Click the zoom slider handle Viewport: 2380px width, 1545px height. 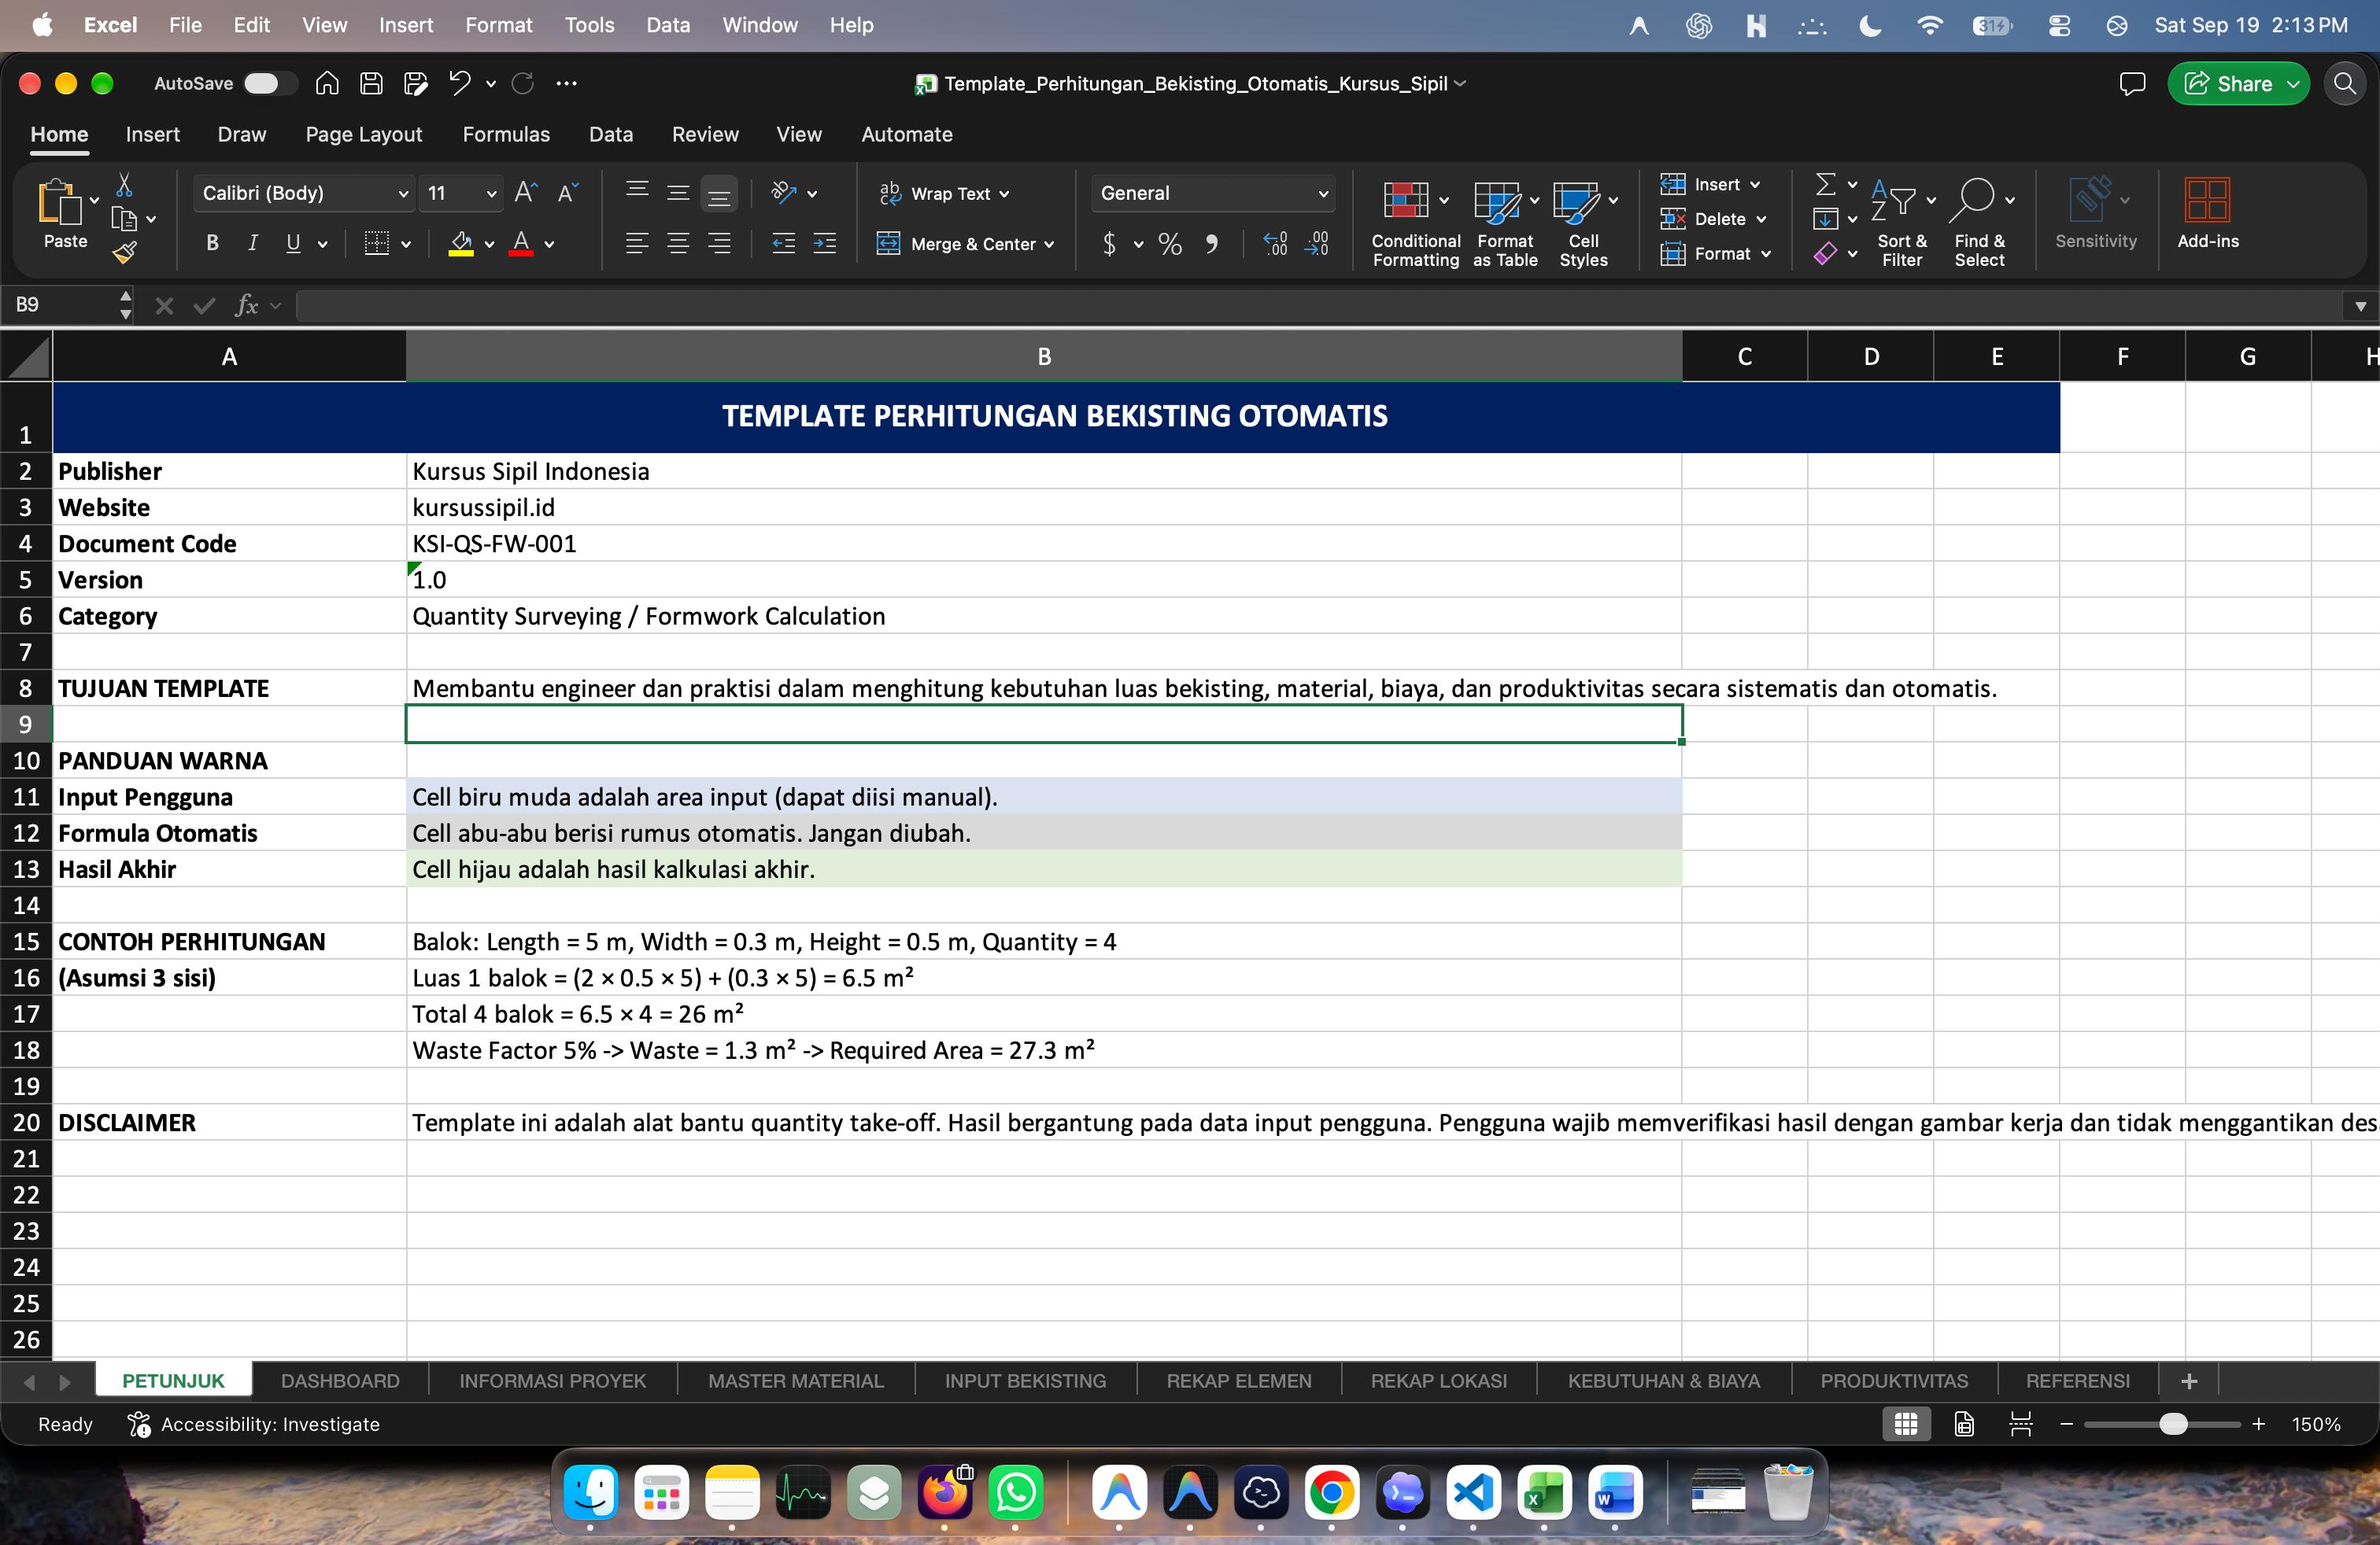coord(2173,1424)
